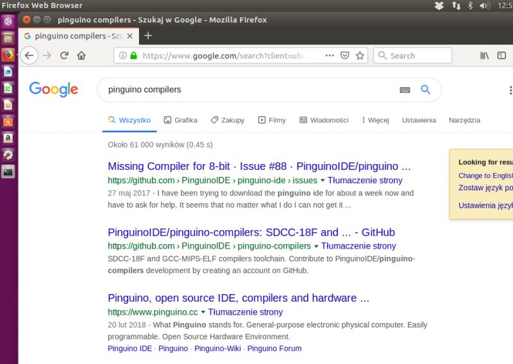Click Firefox icon in Ubuntu launcher

click(8, 54)
